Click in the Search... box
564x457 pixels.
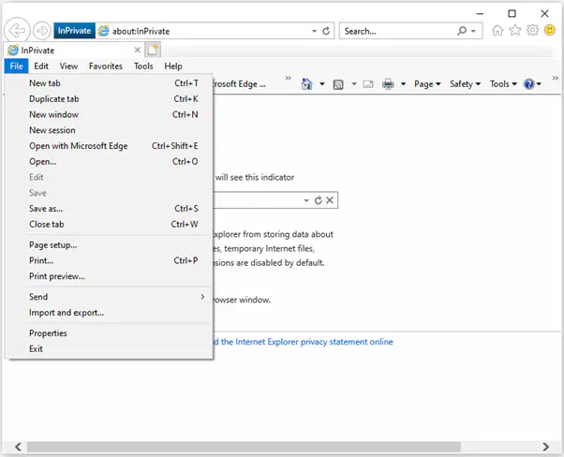(x=397, y=31)
